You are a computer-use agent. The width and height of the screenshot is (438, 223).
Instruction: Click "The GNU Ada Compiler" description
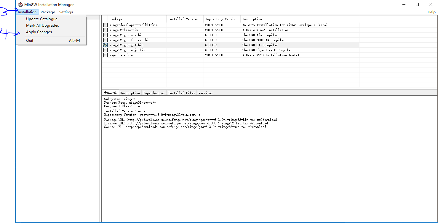tap(260, 35)
